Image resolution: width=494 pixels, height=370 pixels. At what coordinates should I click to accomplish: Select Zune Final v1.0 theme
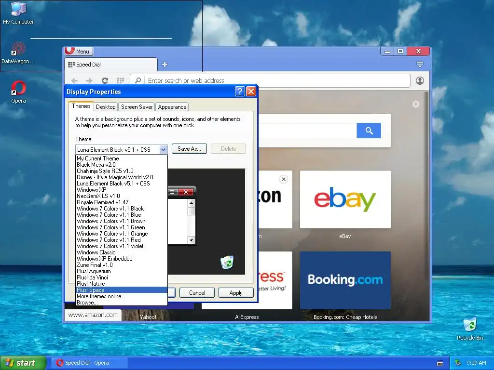[x=122, y=265]
